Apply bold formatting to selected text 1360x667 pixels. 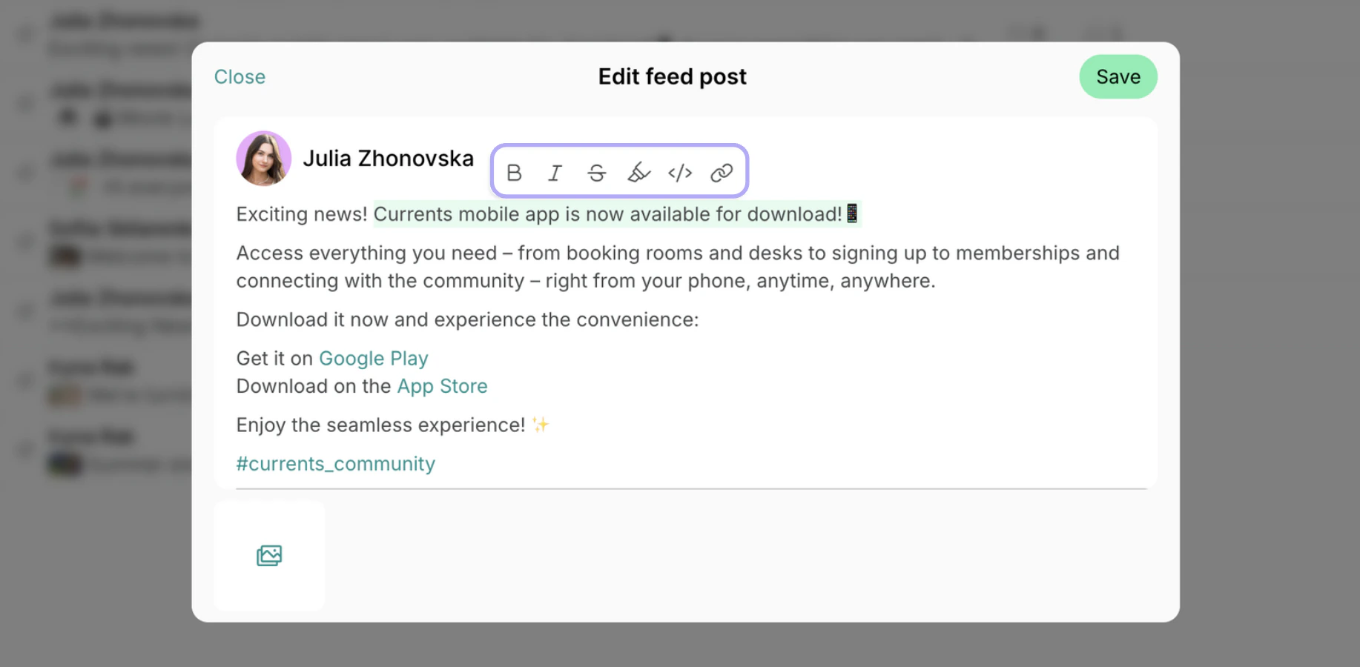coord(514,173)
